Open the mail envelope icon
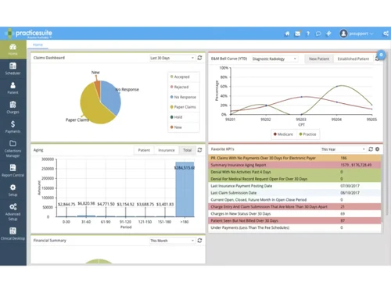This screenshot has width=391, height=293. pos(297,34)
